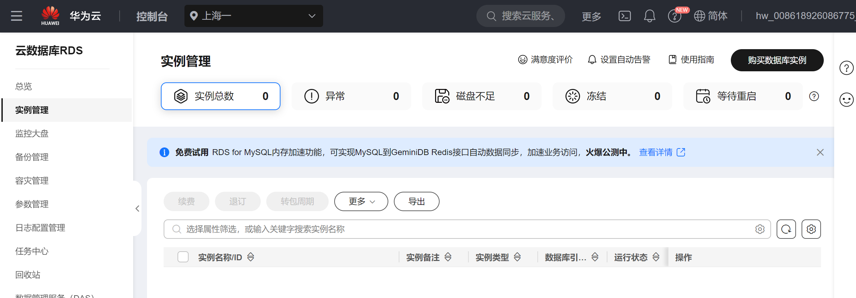Click the 使用指南 book icon
The image size is (856, 298).
tap(672, 60)
